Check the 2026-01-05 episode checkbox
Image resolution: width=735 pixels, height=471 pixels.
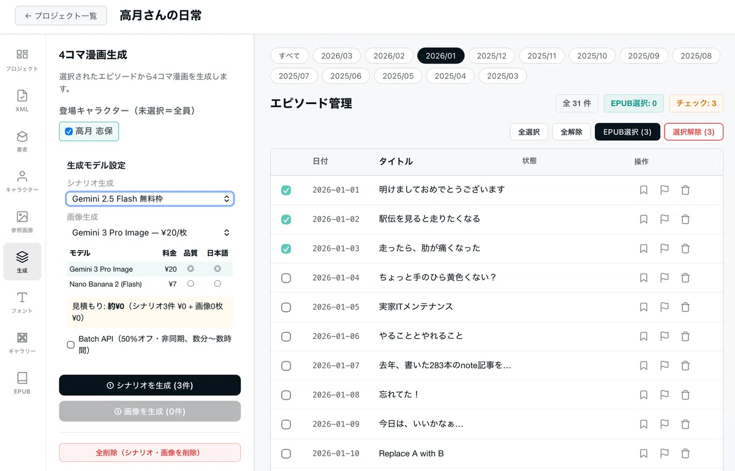286,307
